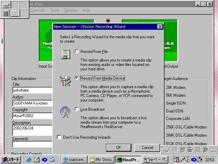The height and width of the screenshot is (164, 218).
Task: Click the Author field with SUGIYAMA Ko-ichiro
Action: [32, 103]
